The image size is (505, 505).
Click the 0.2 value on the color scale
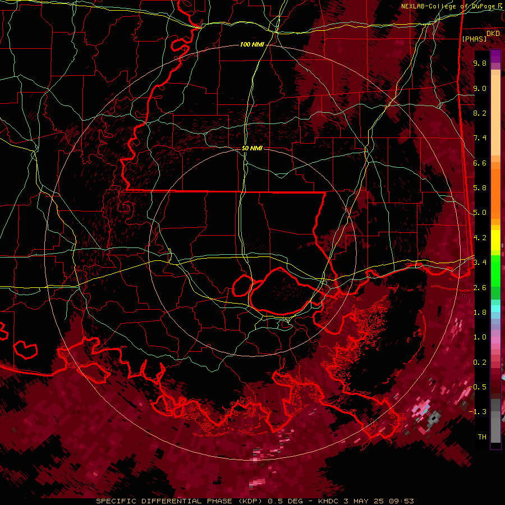480,362
